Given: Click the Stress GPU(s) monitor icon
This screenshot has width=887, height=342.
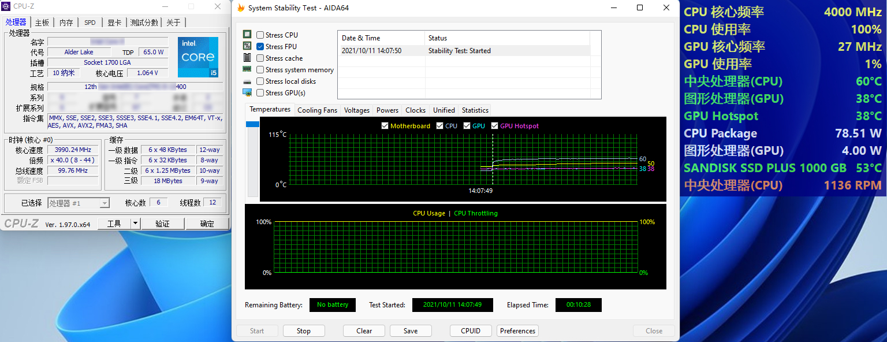Looking at the screenshot, I should tap(247, 93).
